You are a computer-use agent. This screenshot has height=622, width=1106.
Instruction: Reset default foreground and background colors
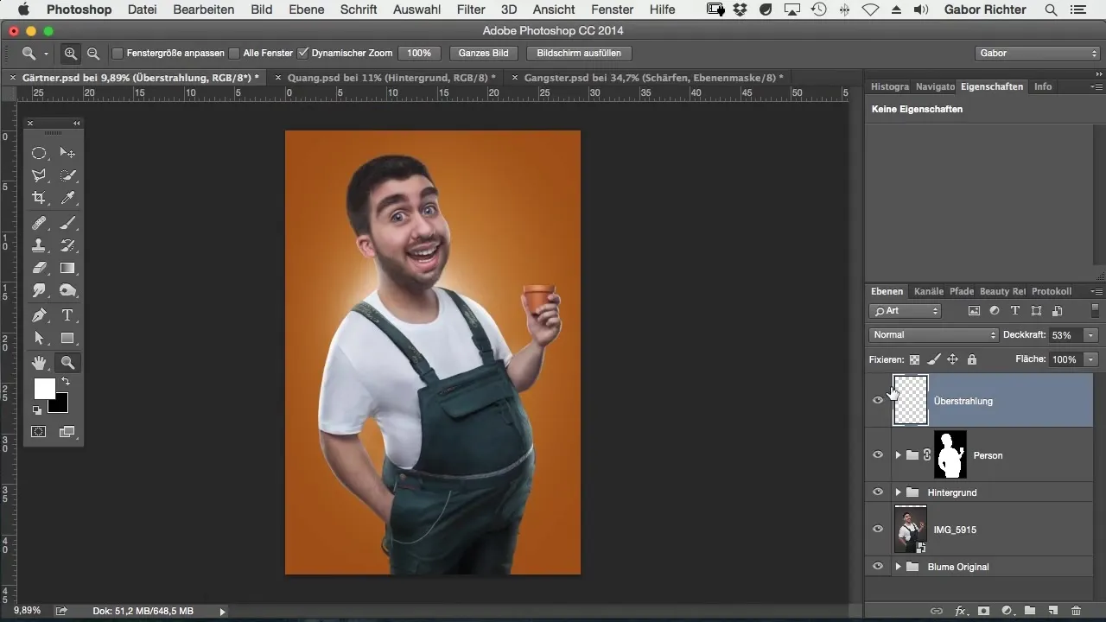tap(38, 410)
